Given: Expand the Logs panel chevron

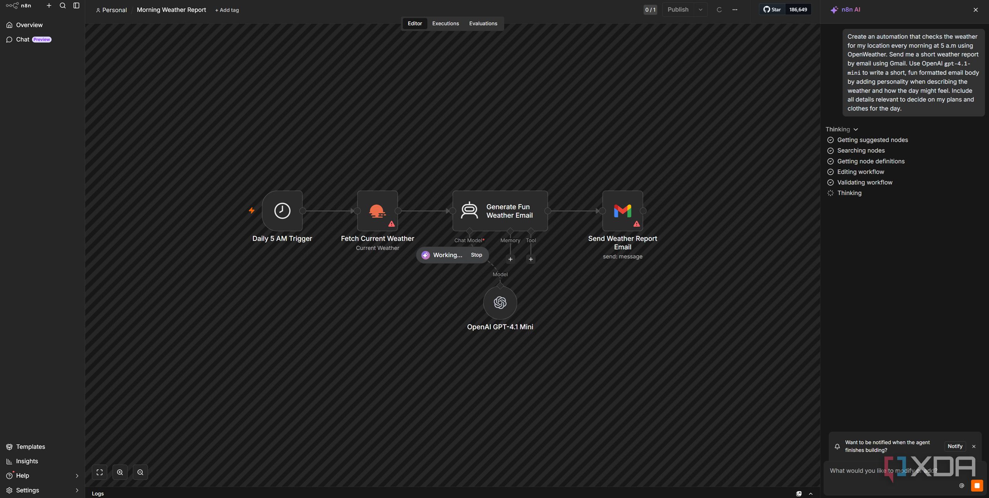Looking at the screenshot, I should 811,494.
